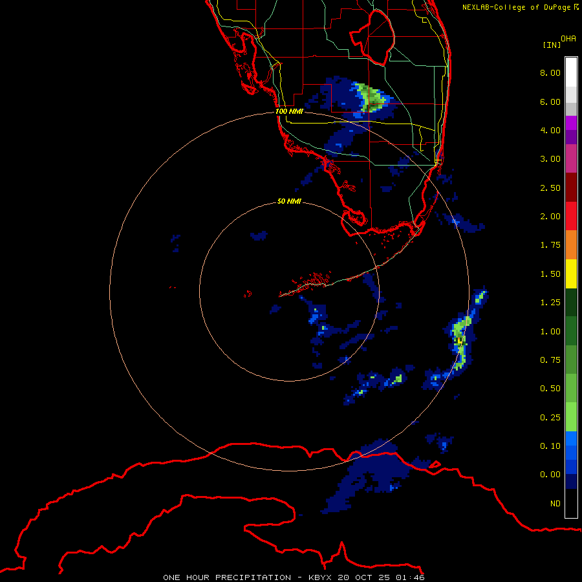Click the NEXLAB-College of DuPage label

(x=516, y=7)
